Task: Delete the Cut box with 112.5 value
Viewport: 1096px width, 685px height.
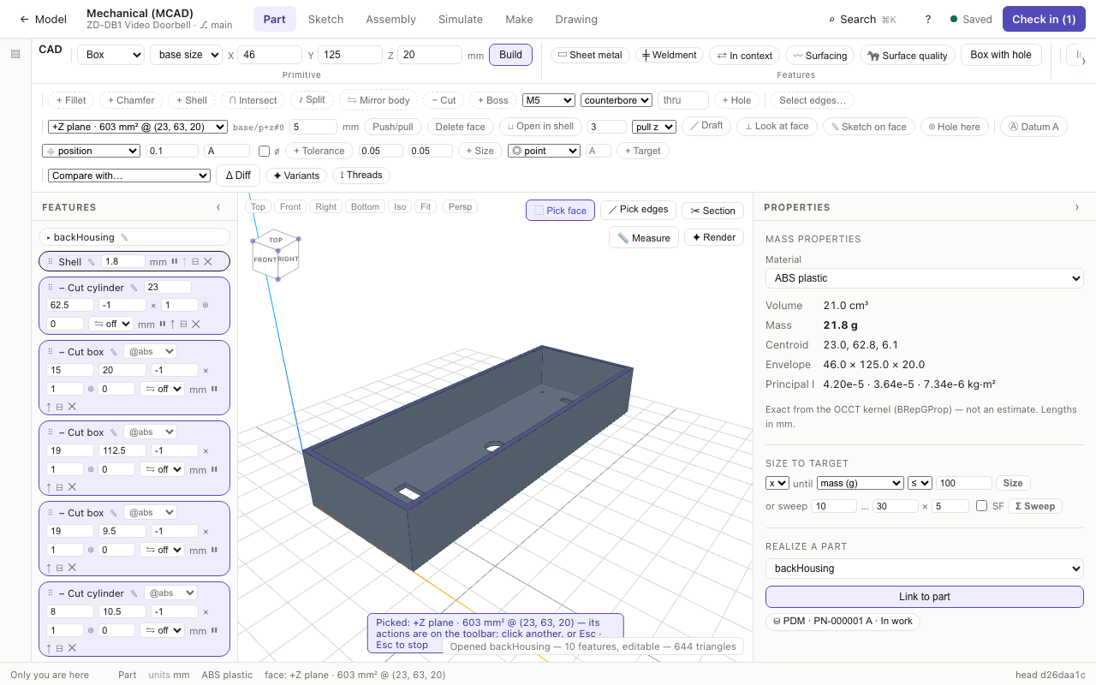Action: [x=72, y=487]
